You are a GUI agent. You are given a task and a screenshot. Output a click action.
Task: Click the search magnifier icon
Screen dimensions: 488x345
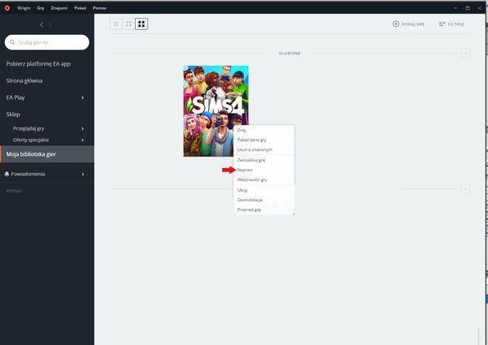pyautogui.click(x=12, y=42)
